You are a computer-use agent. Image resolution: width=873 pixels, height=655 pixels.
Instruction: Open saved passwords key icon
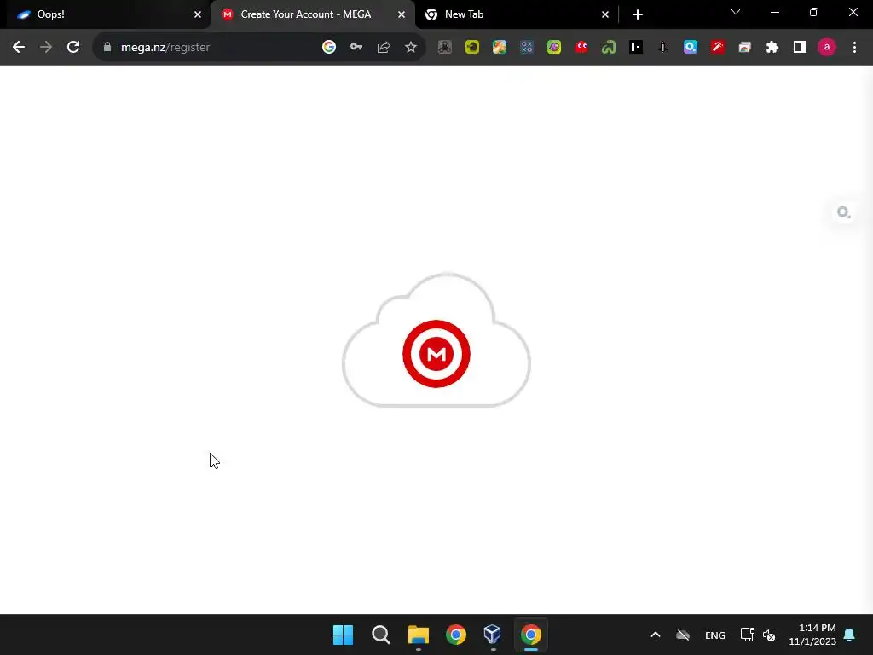pyautogui.click(x=356, y=48)
